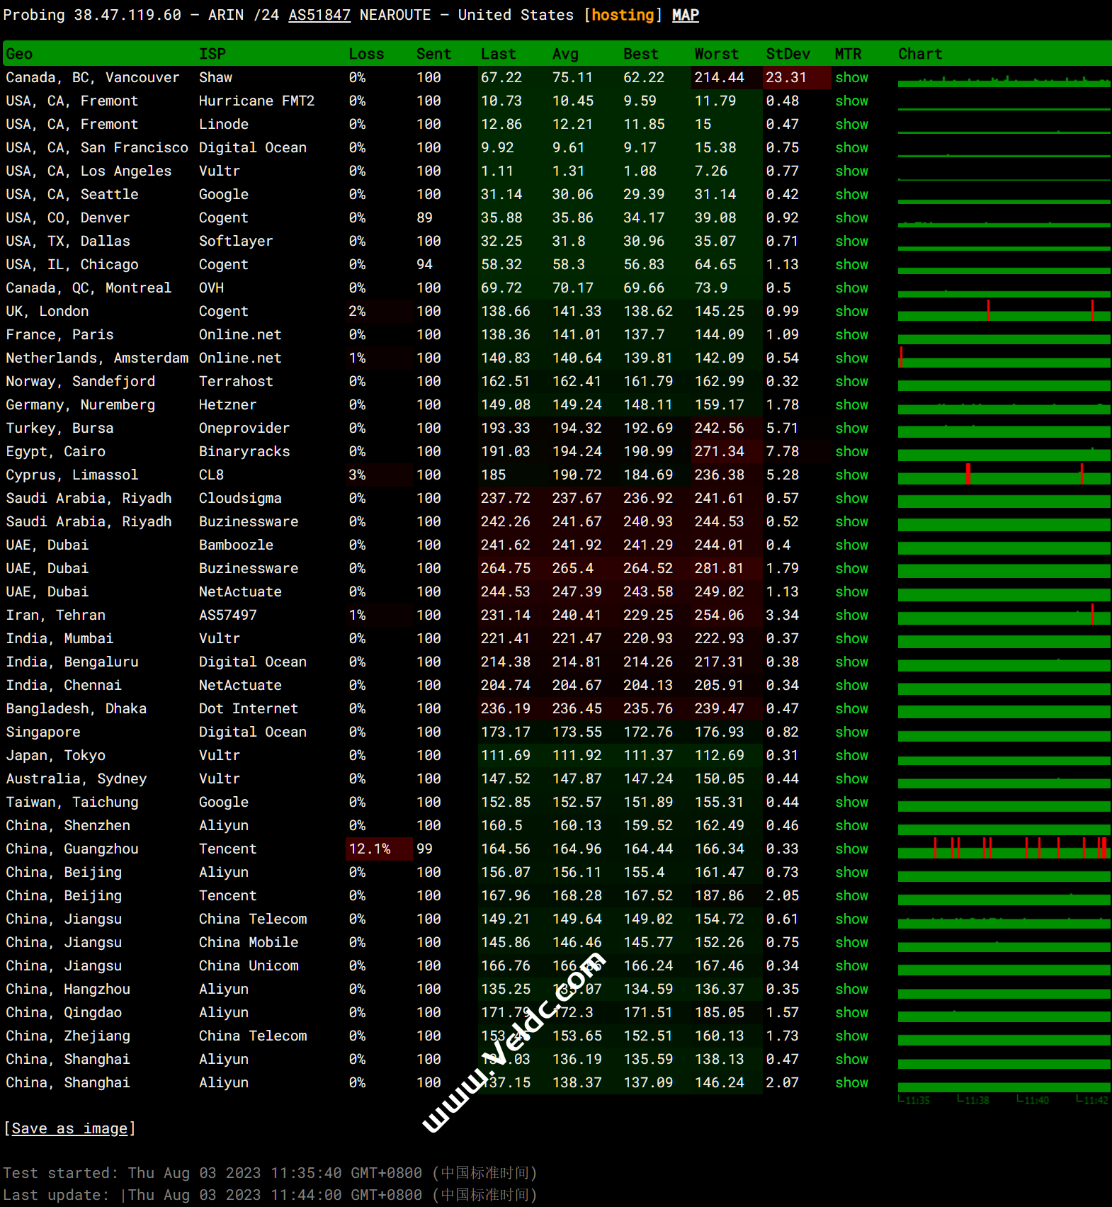Click the Softlayer ISP cell

click(x=235, y=241)
